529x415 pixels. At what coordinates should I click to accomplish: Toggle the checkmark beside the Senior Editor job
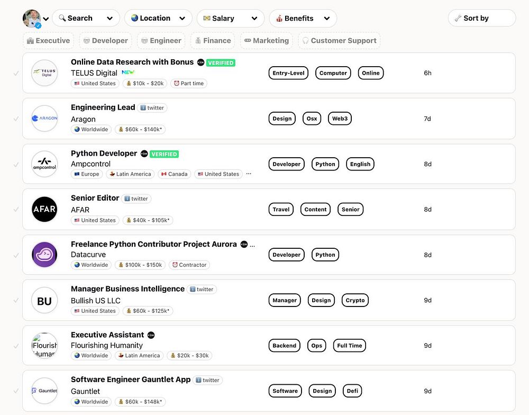click(16, 209)
